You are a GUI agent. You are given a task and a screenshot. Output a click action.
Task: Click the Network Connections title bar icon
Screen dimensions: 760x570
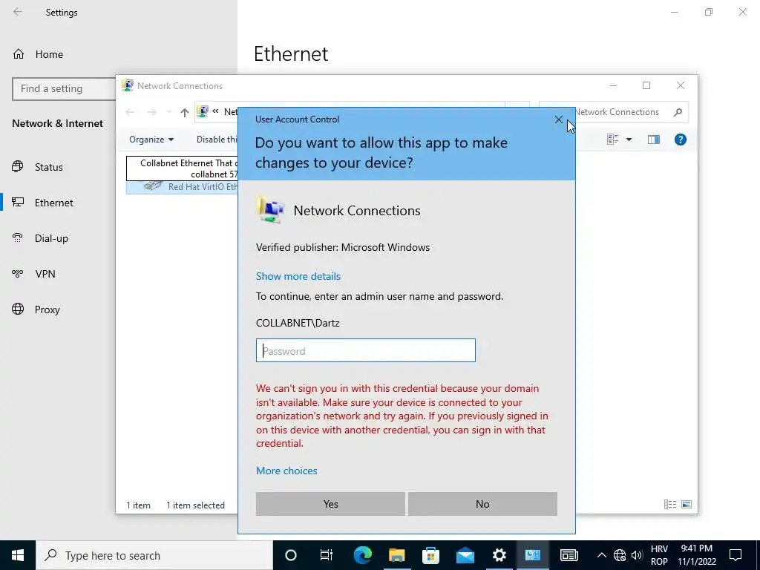128,86
